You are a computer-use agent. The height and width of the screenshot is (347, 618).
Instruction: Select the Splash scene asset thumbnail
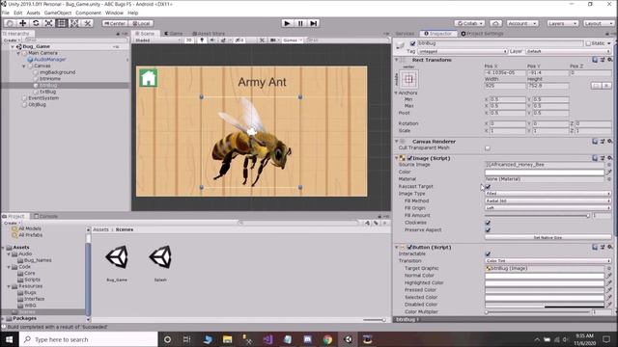(x=160, y=257)
